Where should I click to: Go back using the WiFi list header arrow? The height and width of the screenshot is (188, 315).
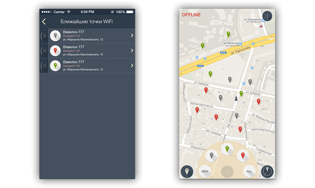pyautogui.click(x=44, y=21)
